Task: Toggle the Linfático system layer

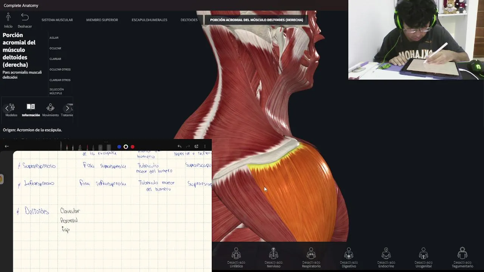Action: click(236, 258)
